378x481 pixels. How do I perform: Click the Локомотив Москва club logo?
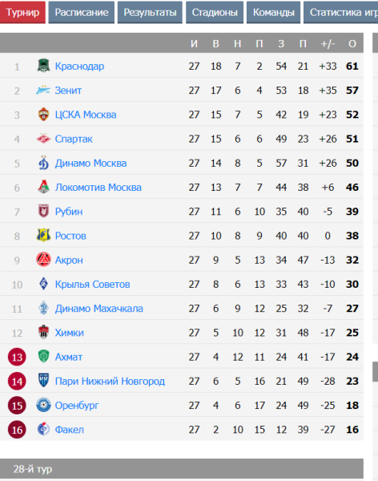coord(43,187)
